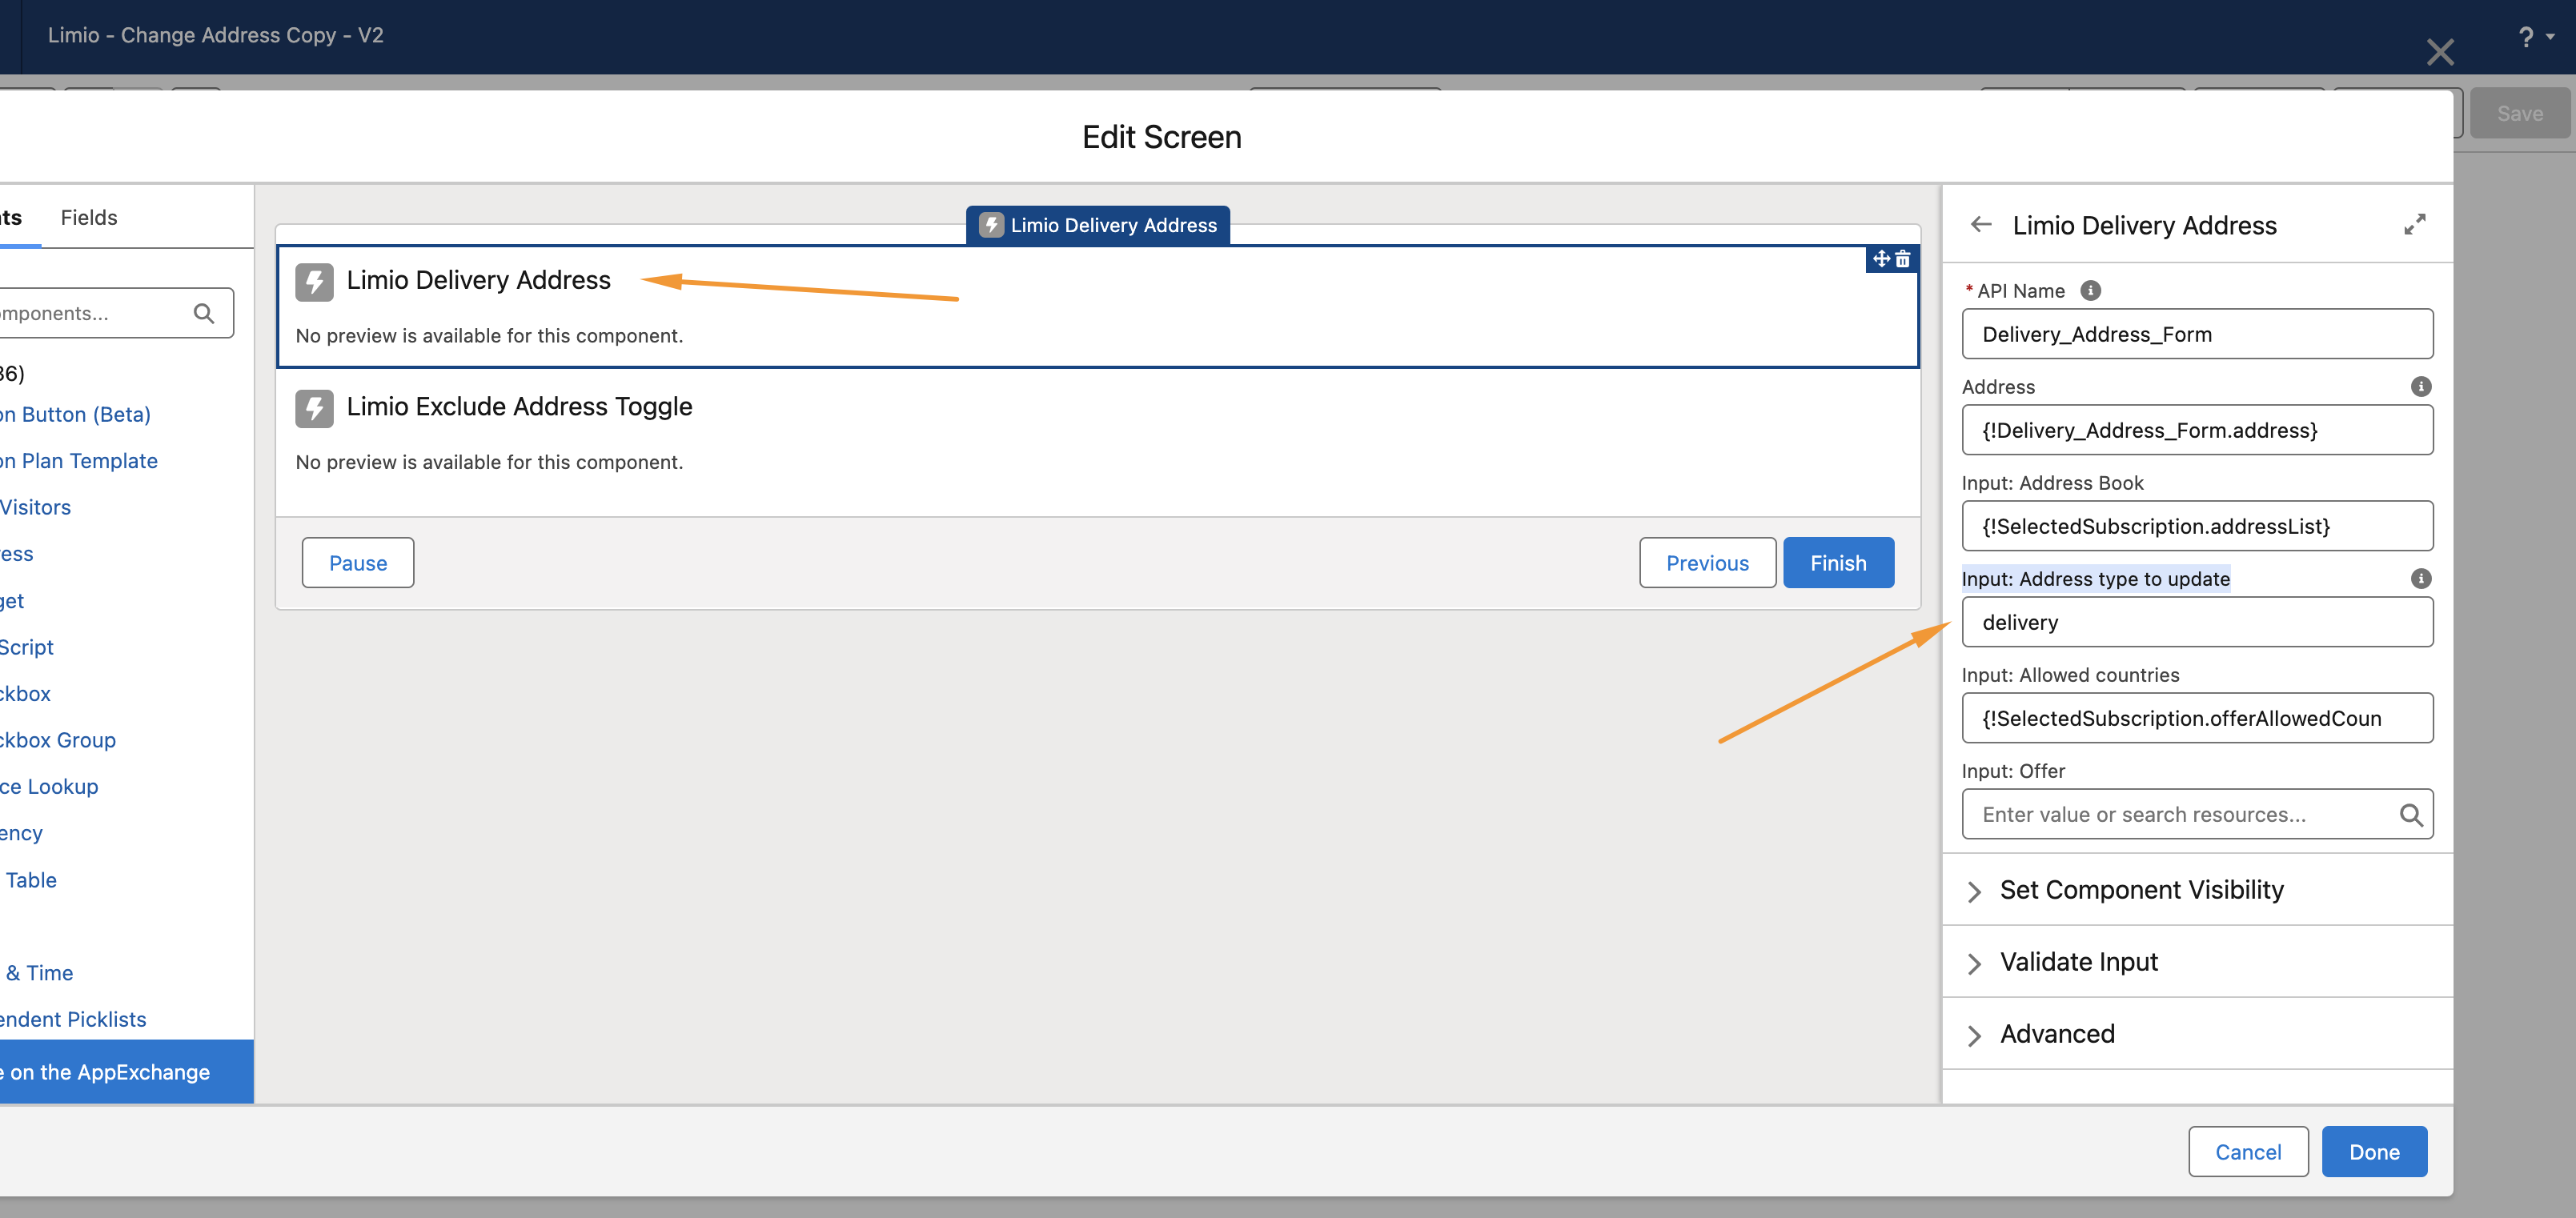Click the back arrow in Limio Delivery Address panel
Viewport: 2576px width, 1218px height.
1981,225
